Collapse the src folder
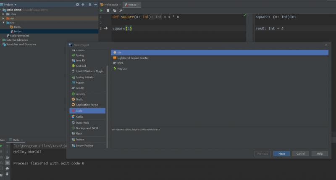Viewport: 336px width, 180px height. coord(3,23)
